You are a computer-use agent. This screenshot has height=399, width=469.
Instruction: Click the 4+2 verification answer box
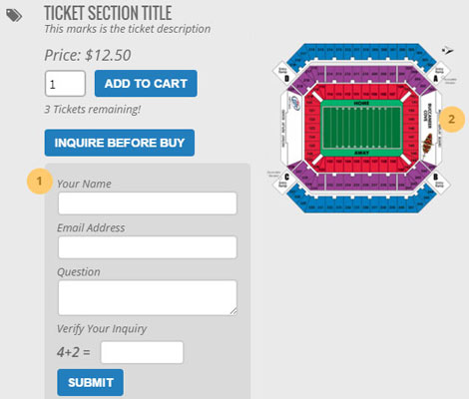[142, 352]
